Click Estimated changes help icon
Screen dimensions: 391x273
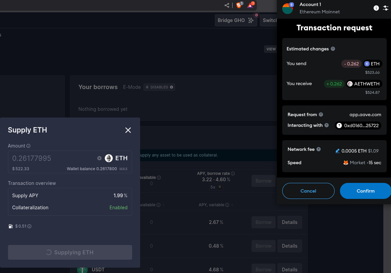(x=333, y=49)
